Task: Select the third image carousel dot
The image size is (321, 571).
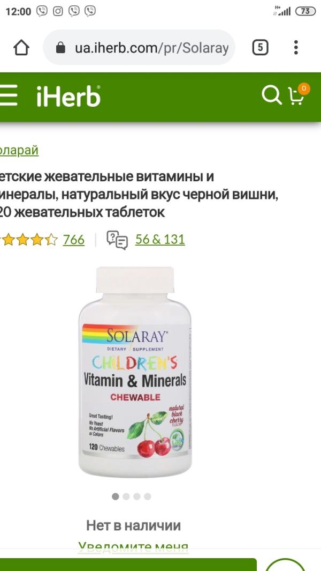Action: click(136, 496)
